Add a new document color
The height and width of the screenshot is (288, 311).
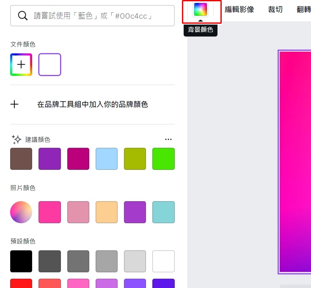point(21,64)
